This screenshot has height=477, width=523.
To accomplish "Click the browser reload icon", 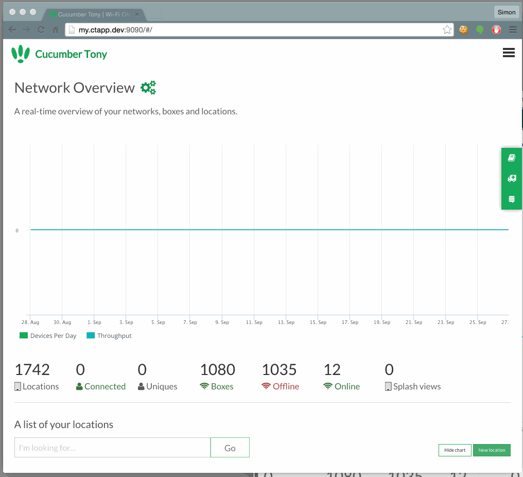I will [41, 30].
